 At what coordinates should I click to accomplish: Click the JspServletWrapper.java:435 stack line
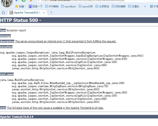click(69, 59)
